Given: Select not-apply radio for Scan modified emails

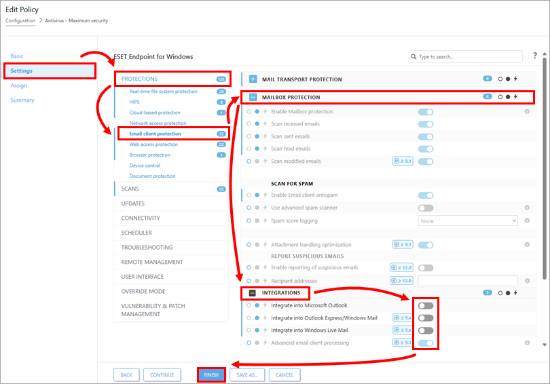Looking at the screenshot, I should pos(249,161).
